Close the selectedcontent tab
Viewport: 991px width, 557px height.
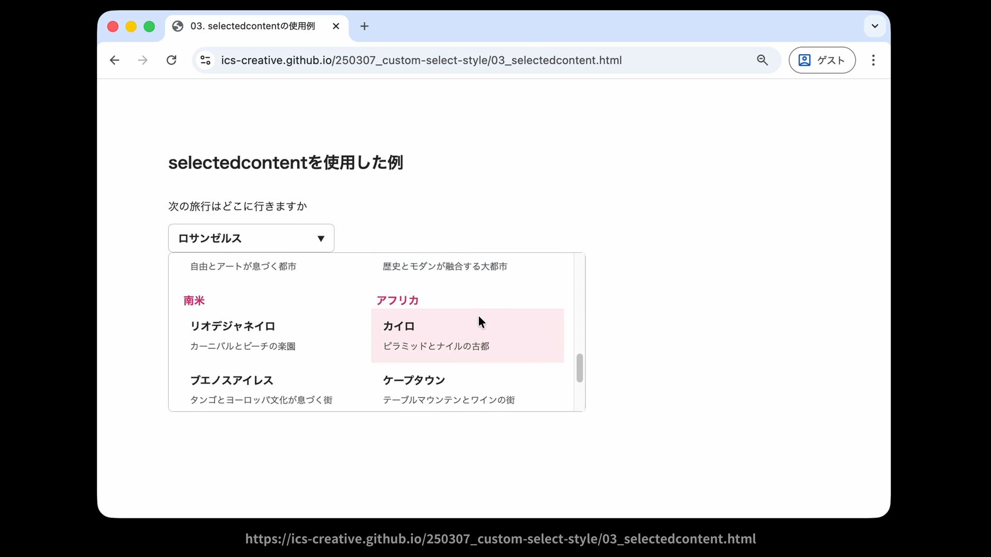pos(336,26)
